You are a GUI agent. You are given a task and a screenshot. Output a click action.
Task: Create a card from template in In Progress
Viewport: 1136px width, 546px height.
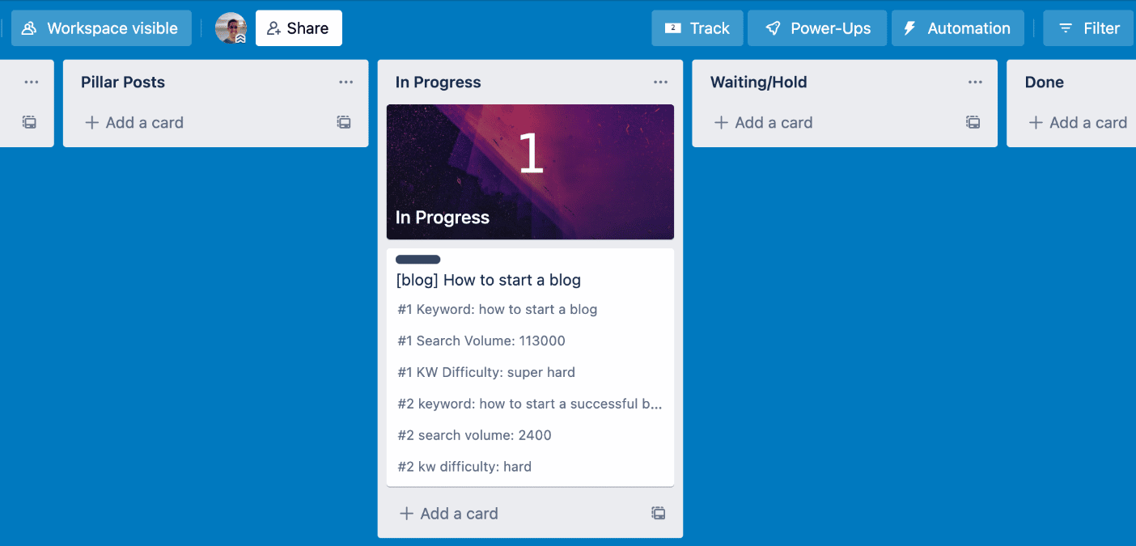pos(658,513)
